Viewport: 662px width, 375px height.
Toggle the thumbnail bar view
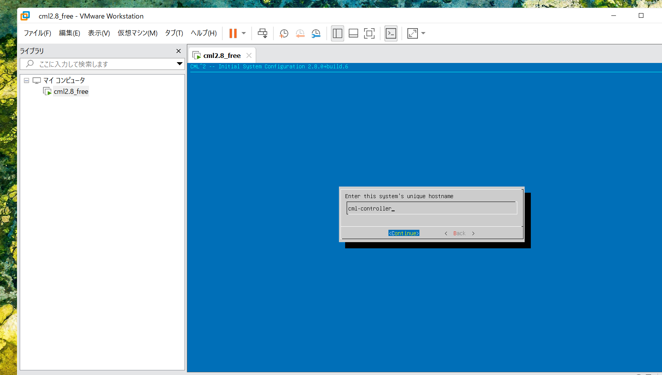tap(353, 33)
